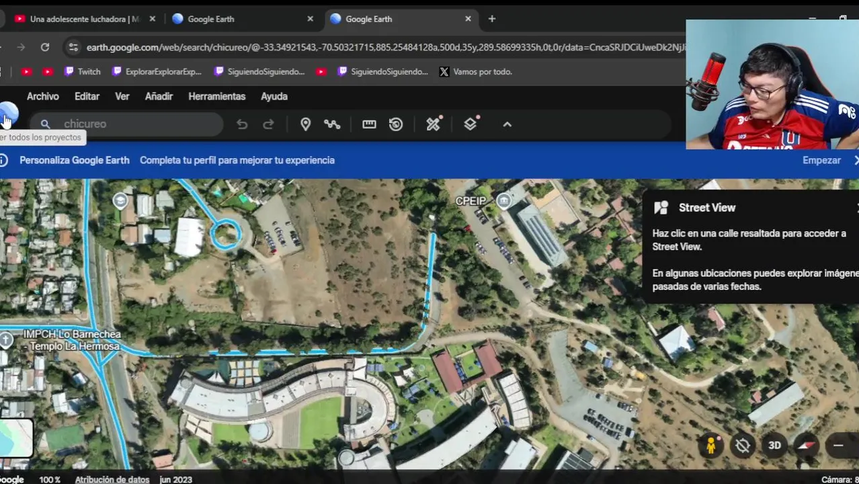This screenshot has width=859, height=484.
Task: Click the search magnifier icon
Action: pyautogui.click(x=45, y=124)
